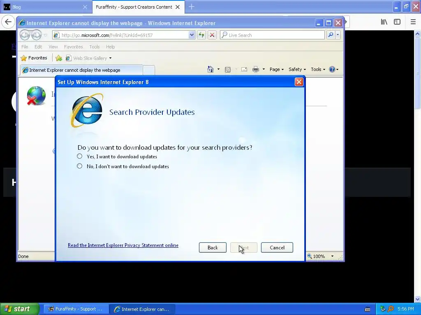Click the Back button in setup dialog
Image resolution: width=421 pixels, height=315 pixels.
tap(213, 247)
